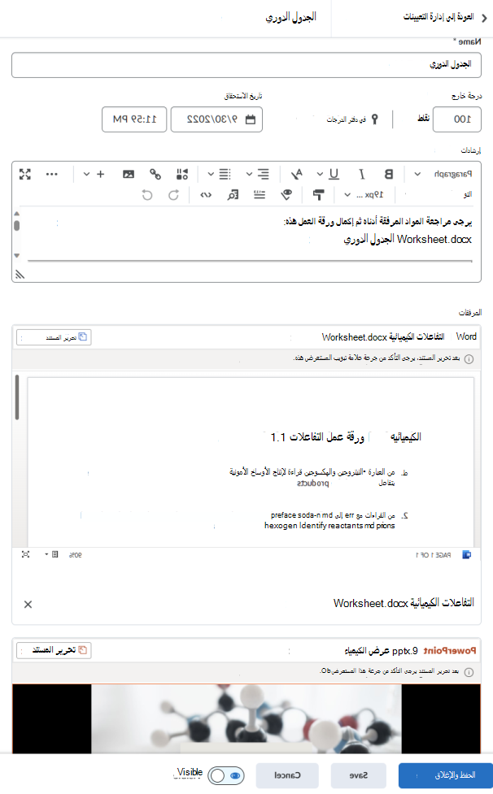This screenshot has height=794, width=493.
Task: Click the blue الحفظ والإغلاق Save and Close button
Action: 446,775
